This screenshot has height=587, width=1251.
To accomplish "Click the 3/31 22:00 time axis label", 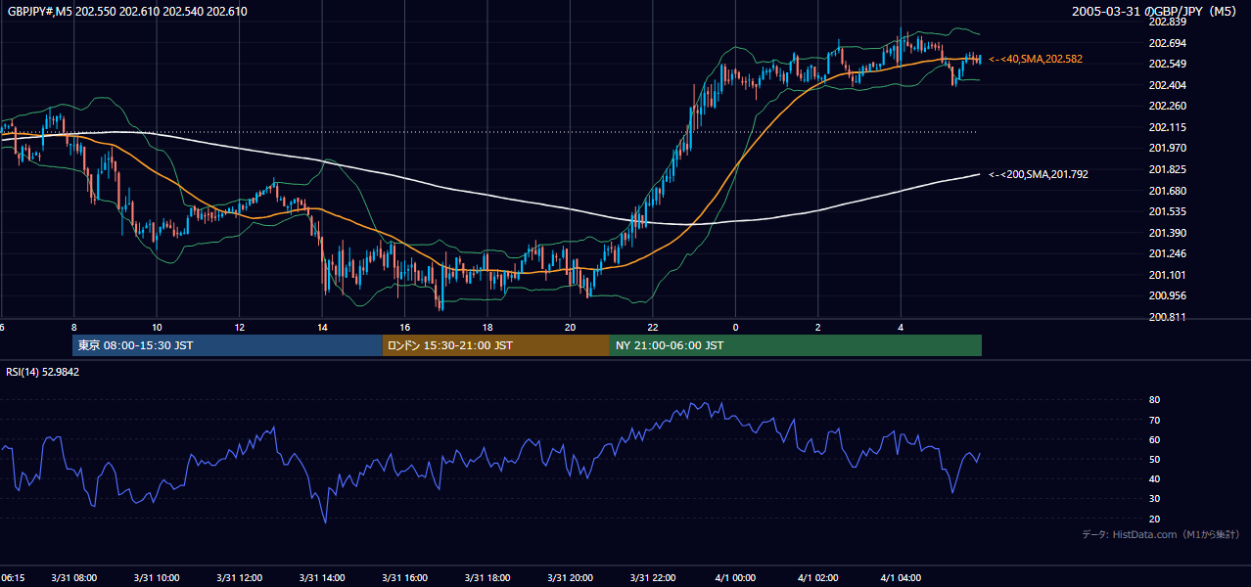I will coord(654,578).
